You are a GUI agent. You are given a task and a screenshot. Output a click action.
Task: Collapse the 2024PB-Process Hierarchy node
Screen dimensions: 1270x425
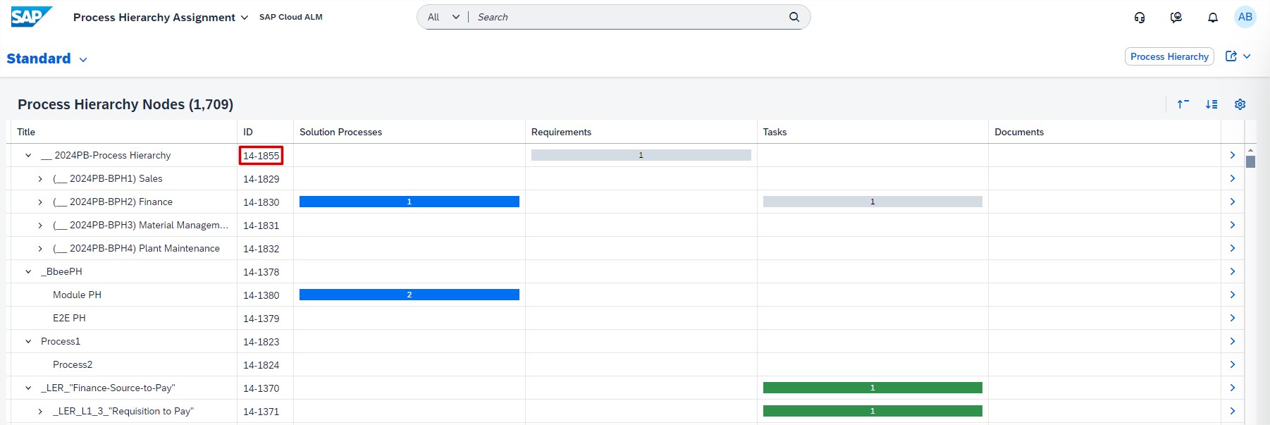[28, 155]
